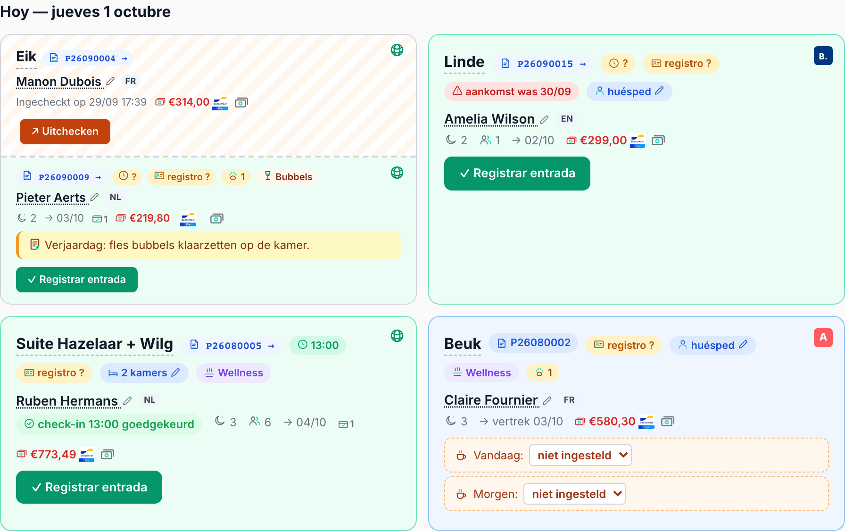This screenshot has height=531, width=845.
Task: Open 2 kamers room editor chip
Action: tap(144, 373)
